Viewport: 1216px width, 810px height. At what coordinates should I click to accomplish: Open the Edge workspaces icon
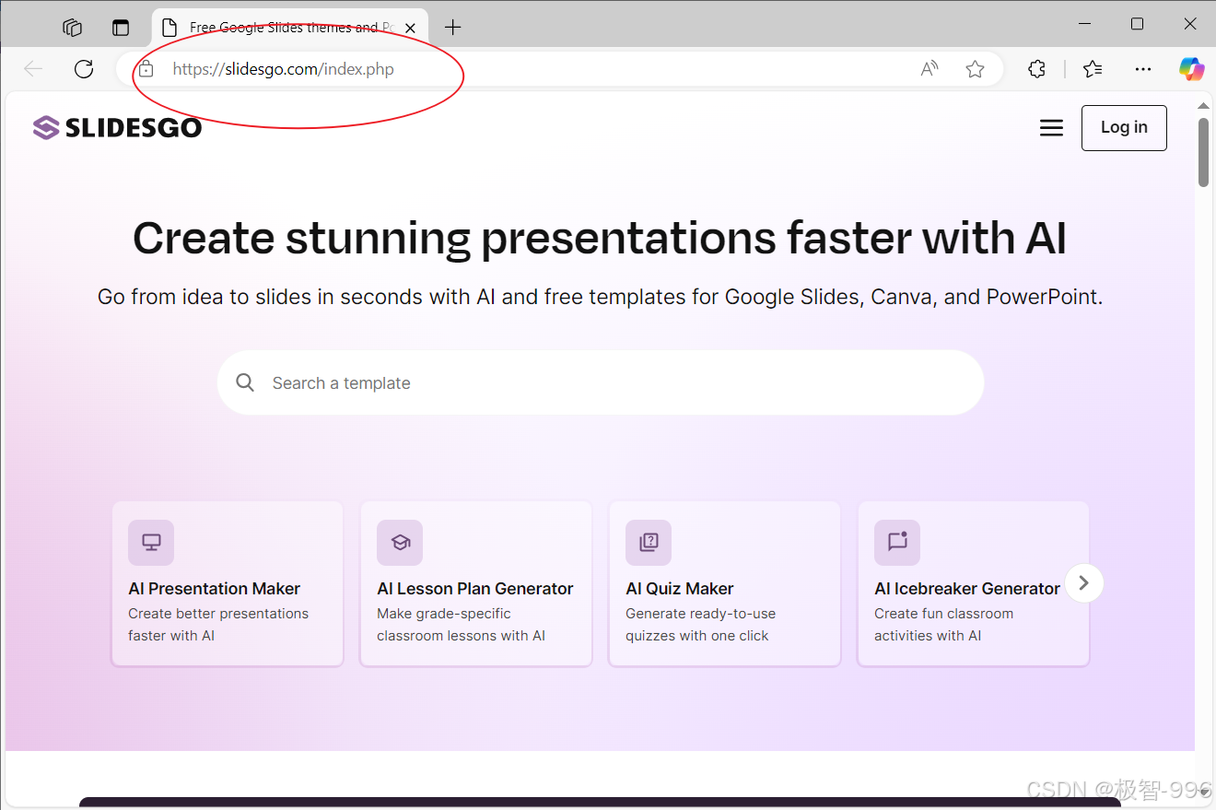73,28
